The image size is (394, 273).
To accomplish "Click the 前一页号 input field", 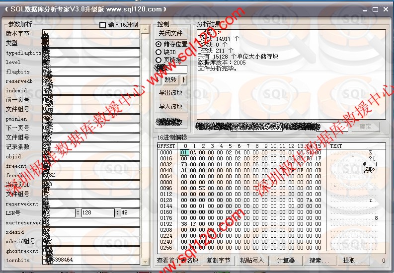I will point(91,100).
